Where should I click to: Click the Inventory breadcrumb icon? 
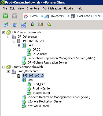coord(47,16)
